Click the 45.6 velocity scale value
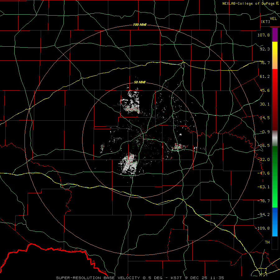 click(265, 90)
